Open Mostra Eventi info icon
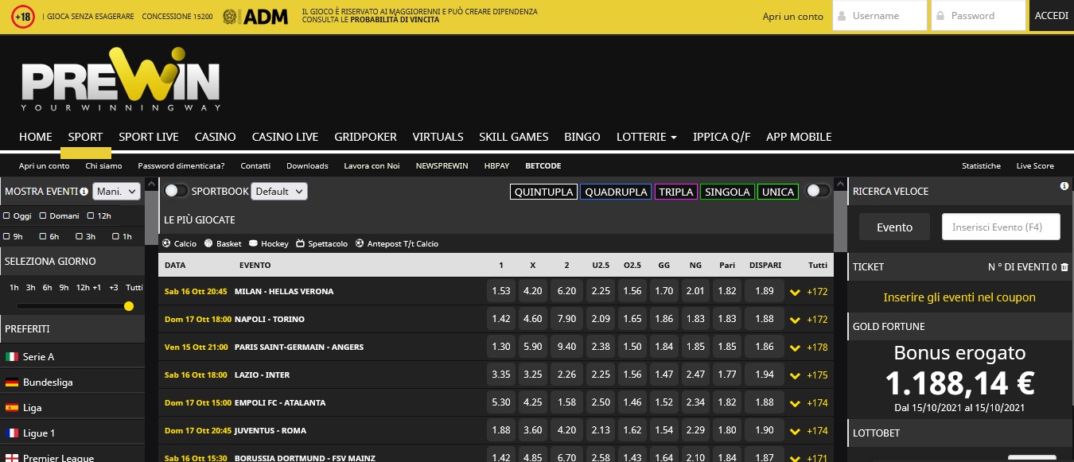The height and width of the screenshot is (462, 1074). pos(84,191)
